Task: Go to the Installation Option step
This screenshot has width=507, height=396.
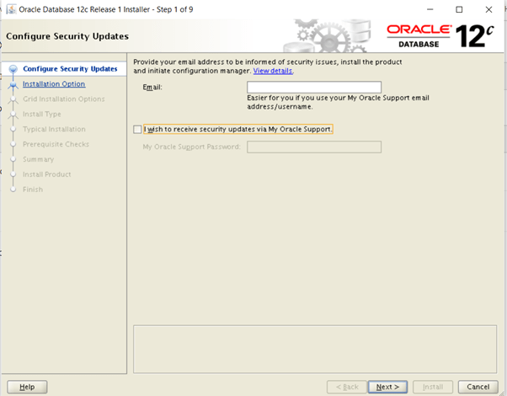Action: (53, 84)
